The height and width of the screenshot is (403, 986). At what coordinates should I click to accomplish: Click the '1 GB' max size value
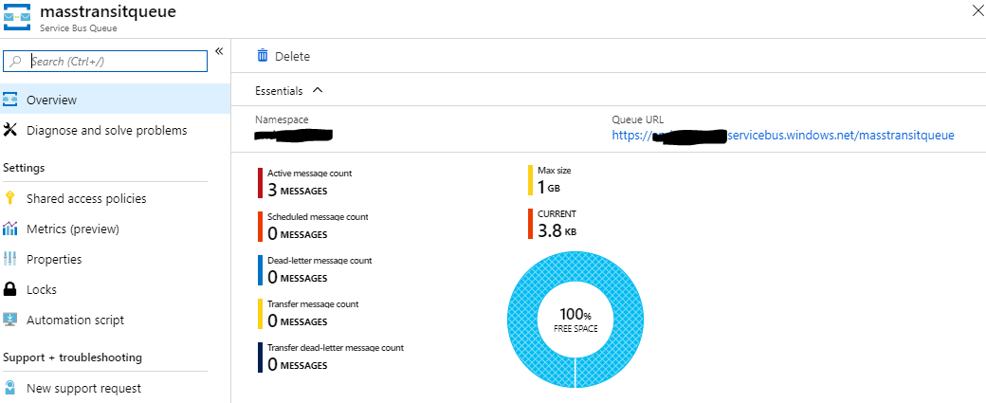click(x=548, y=188)
